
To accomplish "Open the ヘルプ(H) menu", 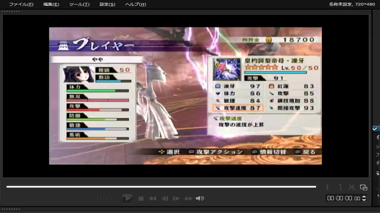I will [x=135, y=4].
